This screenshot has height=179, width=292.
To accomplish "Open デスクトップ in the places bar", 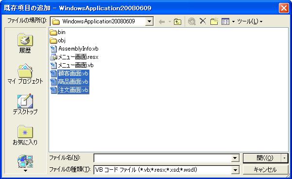I will 25,105.
